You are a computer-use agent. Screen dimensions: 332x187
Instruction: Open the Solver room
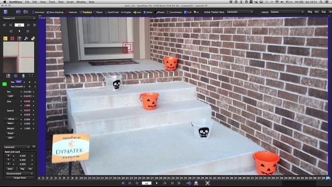148,12
